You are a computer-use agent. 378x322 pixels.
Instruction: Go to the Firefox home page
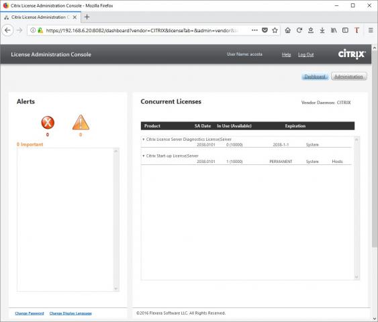pos(287,30)
